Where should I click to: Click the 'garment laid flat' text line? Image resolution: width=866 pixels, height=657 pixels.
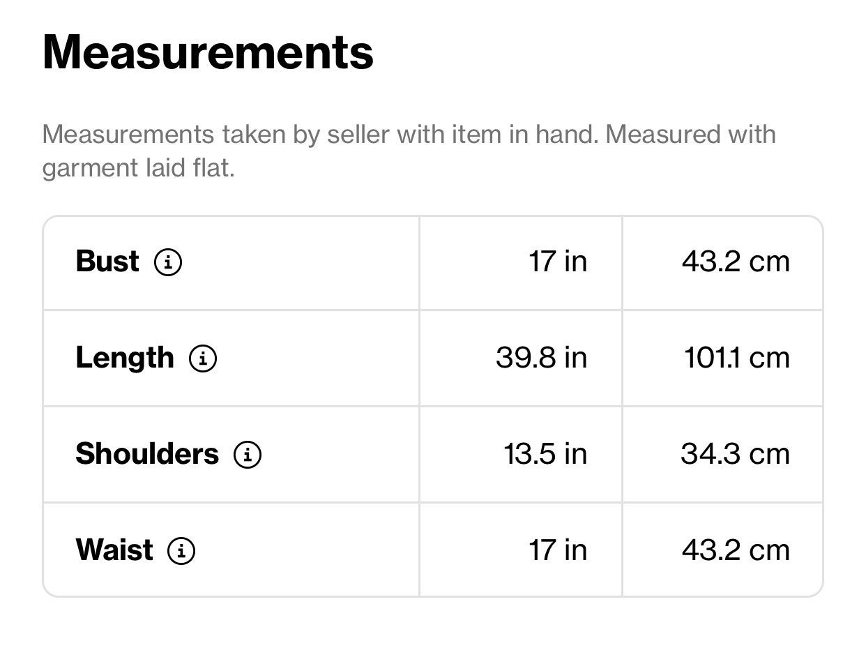138,169
